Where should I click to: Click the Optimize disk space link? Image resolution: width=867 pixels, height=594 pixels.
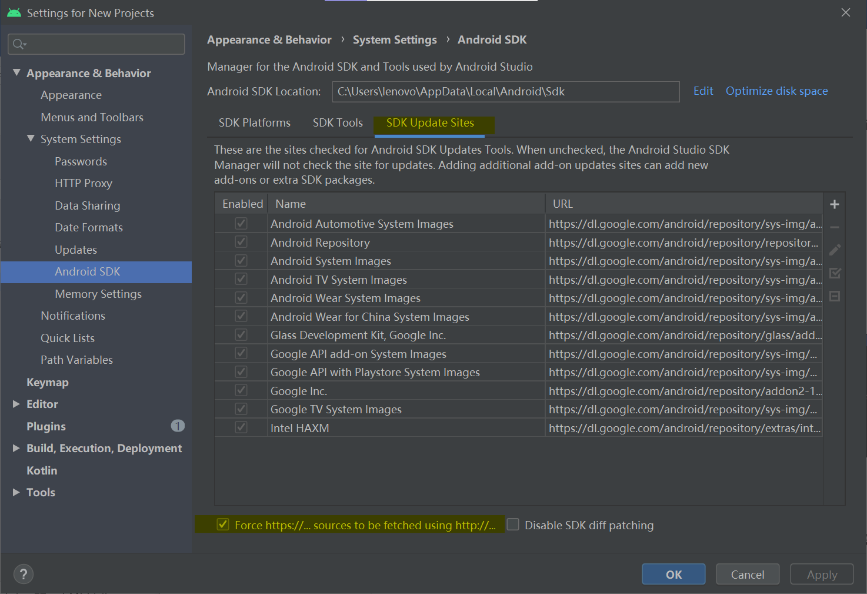pyautogui.click(x=776, y=91)
